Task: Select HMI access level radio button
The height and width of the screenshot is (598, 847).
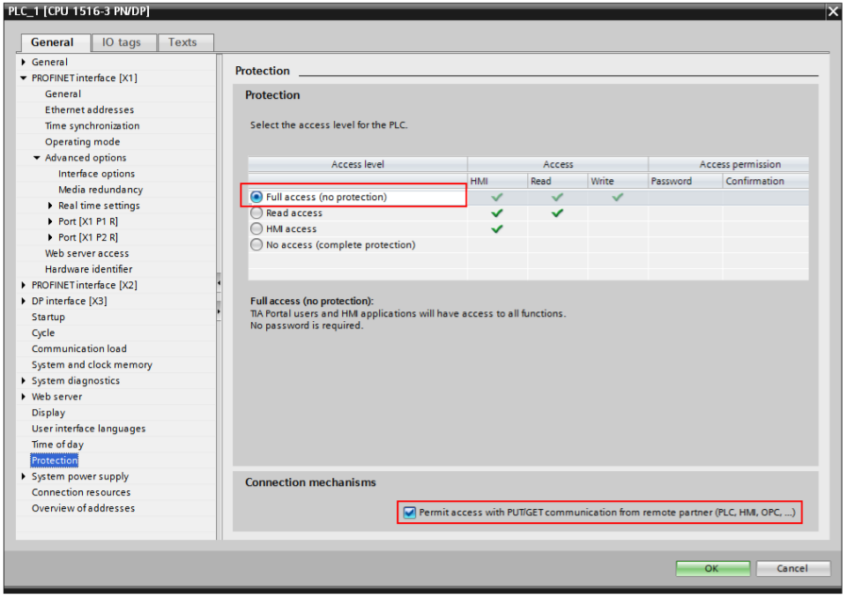Action: pos(256,228)
